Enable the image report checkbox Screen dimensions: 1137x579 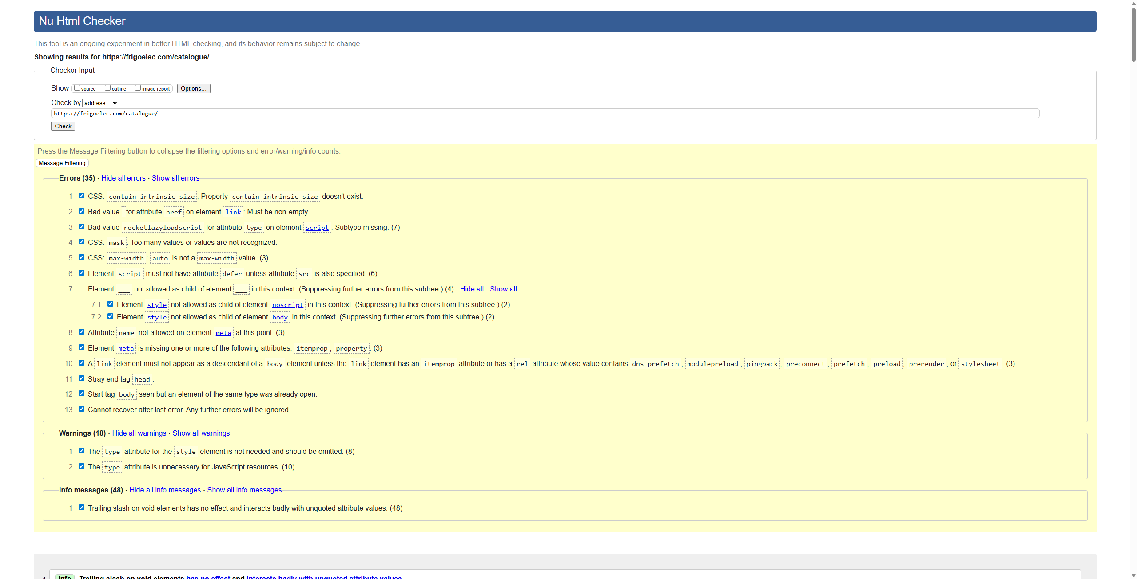138,87
